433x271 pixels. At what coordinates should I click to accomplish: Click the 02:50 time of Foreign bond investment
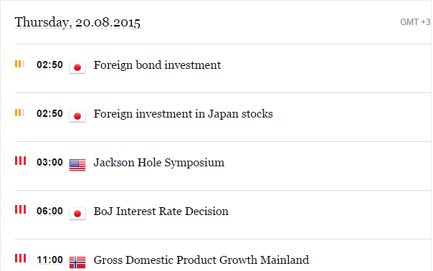(49, 65)
